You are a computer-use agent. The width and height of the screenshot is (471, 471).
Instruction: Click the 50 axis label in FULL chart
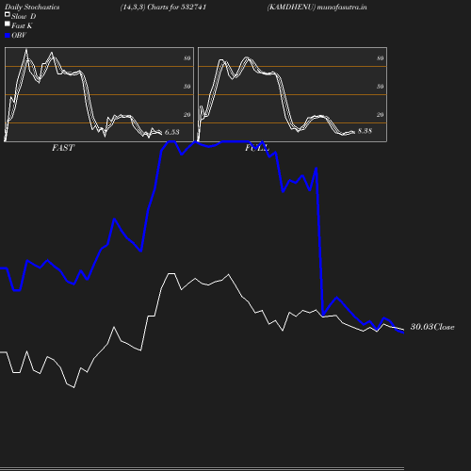coord(381,87)
